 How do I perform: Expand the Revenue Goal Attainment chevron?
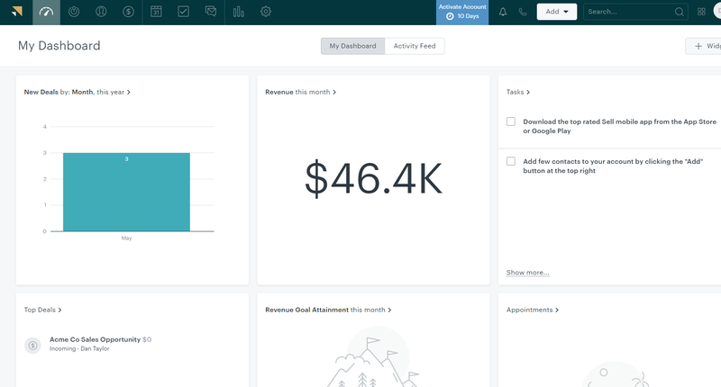click(389, 310)
